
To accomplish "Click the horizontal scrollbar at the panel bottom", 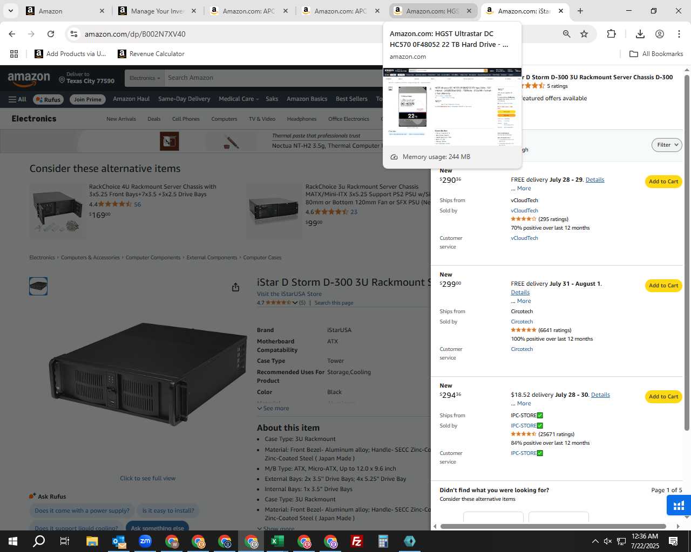I will tap(553, 526).
